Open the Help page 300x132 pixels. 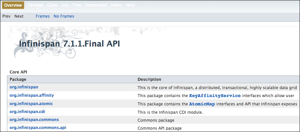(130, 5)
